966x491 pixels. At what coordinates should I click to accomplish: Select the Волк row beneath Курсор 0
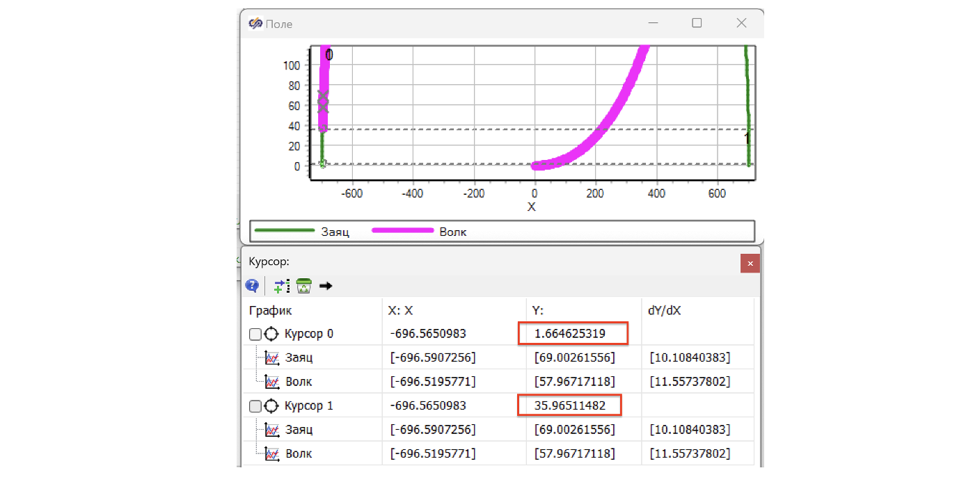pyautogui.click(x=498, y=381)
